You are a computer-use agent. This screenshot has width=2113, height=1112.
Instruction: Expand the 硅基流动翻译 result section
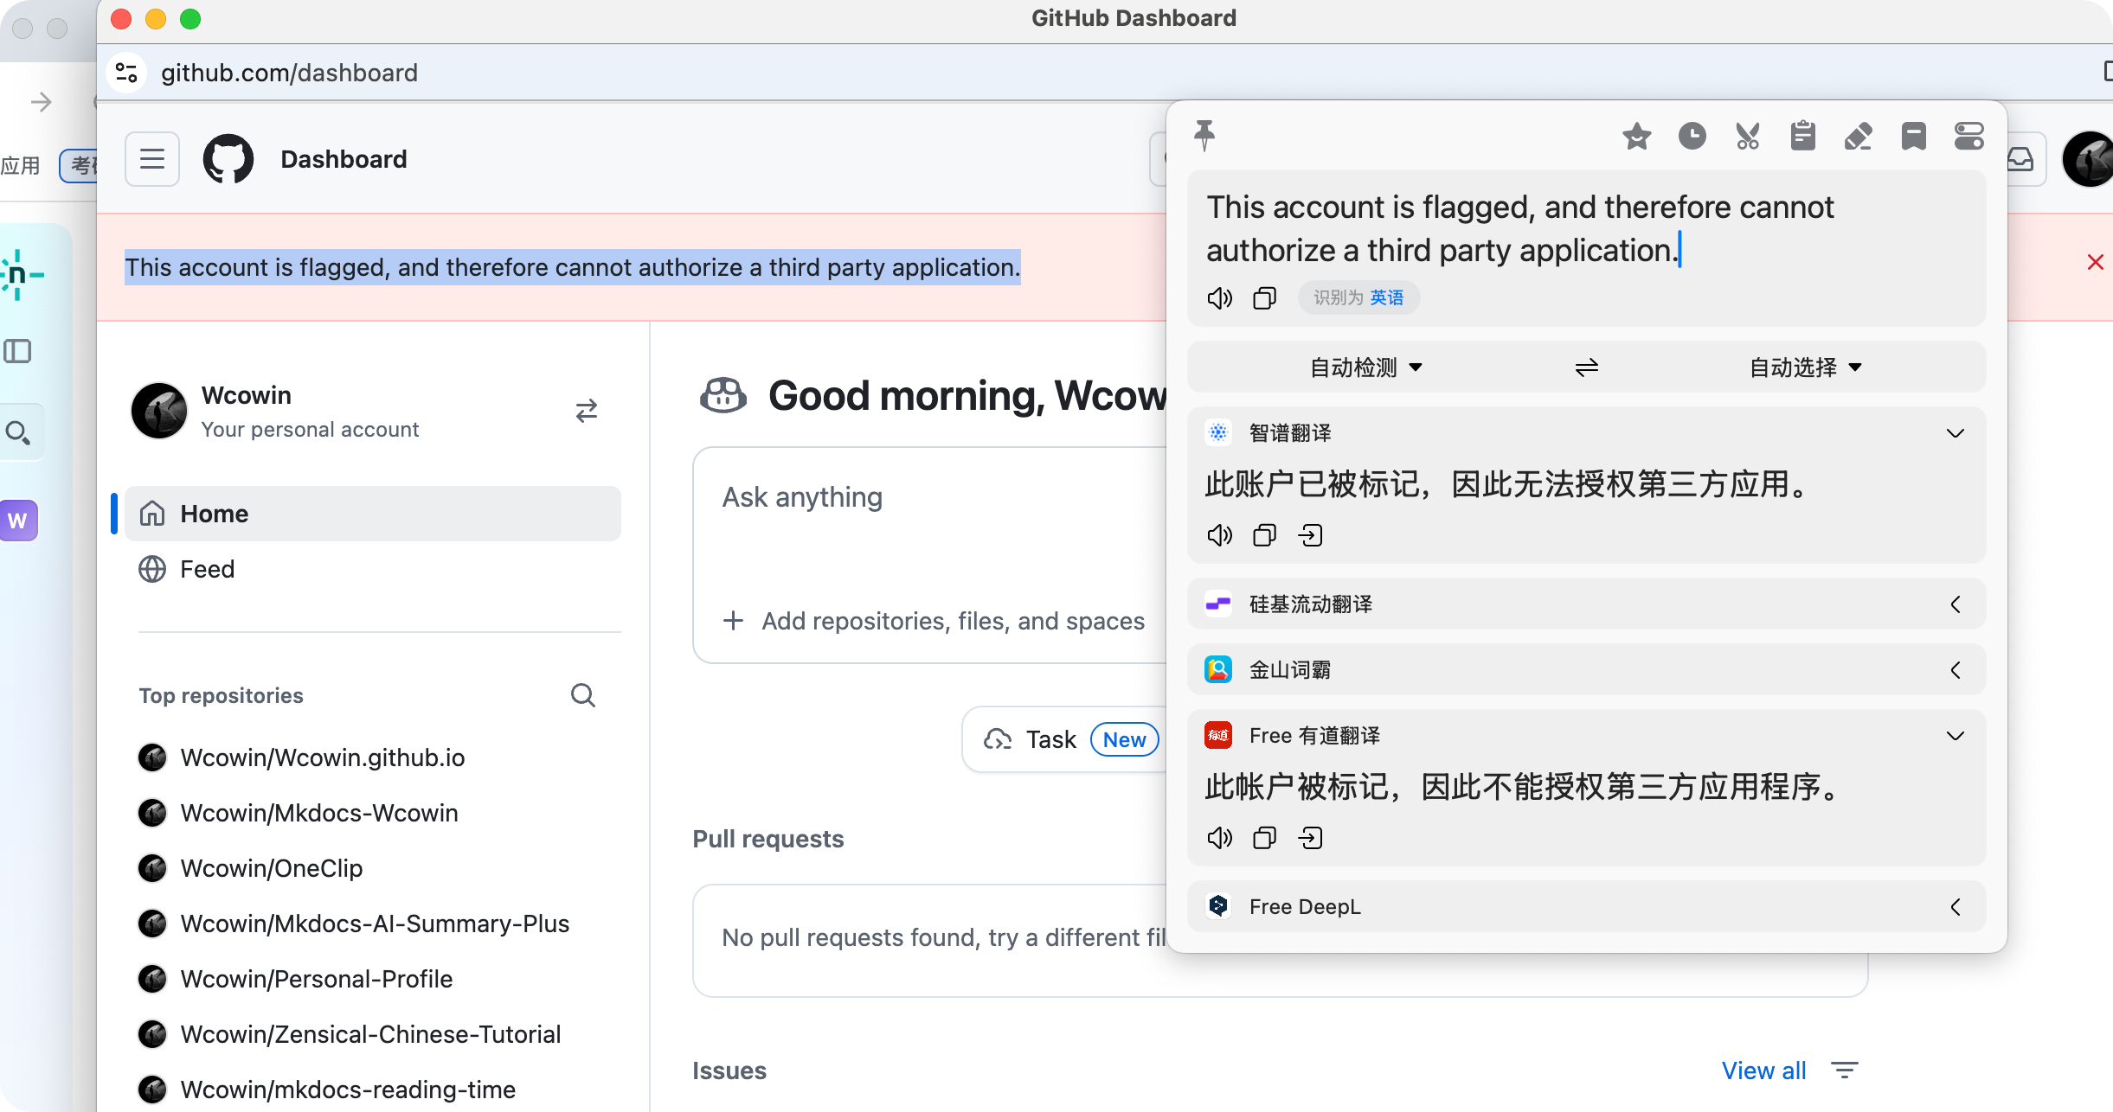[x=1955, y=604]
